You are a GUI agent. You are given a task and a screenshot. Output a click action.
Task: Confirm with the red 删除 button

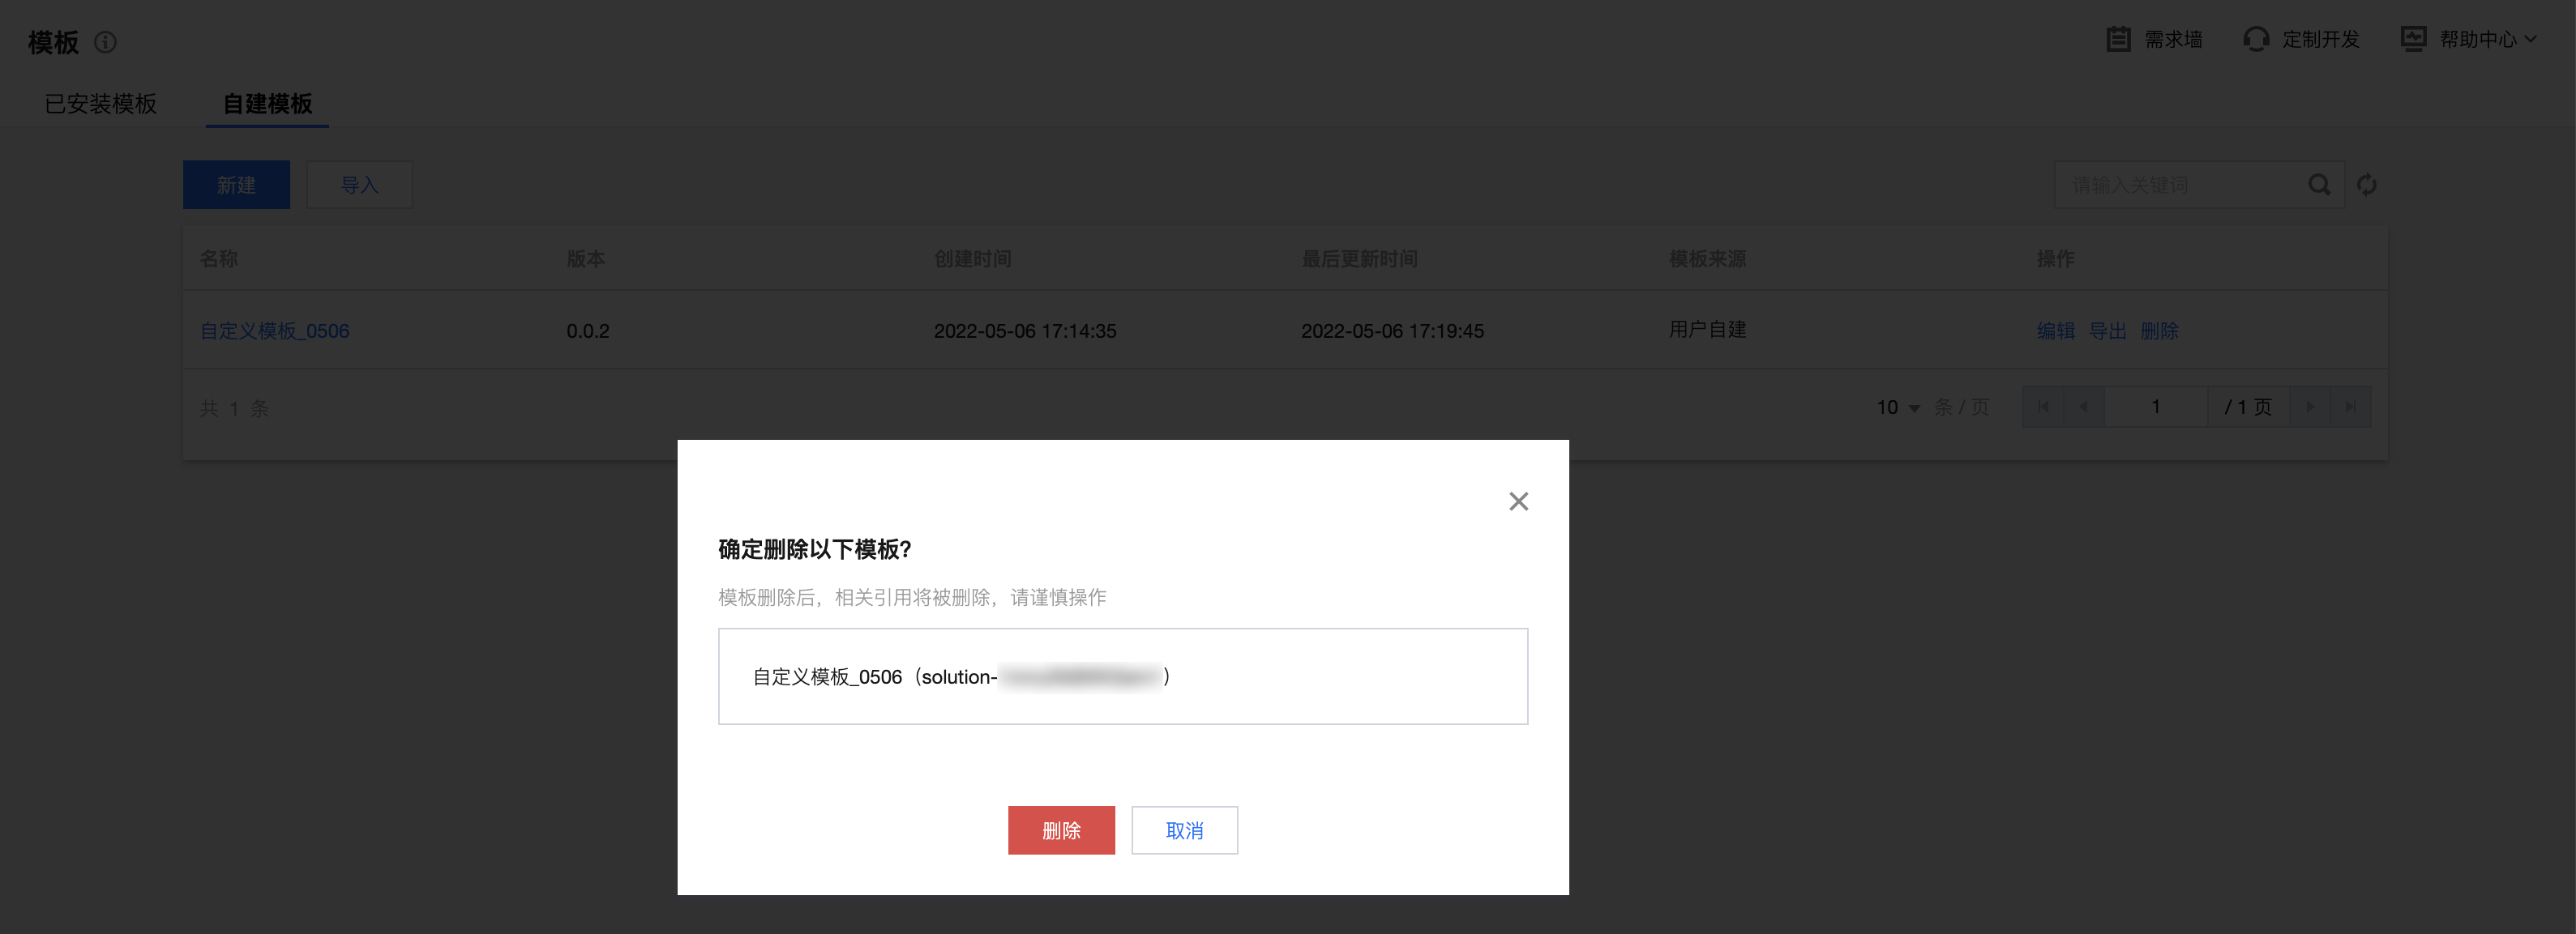coord(1060,830)
